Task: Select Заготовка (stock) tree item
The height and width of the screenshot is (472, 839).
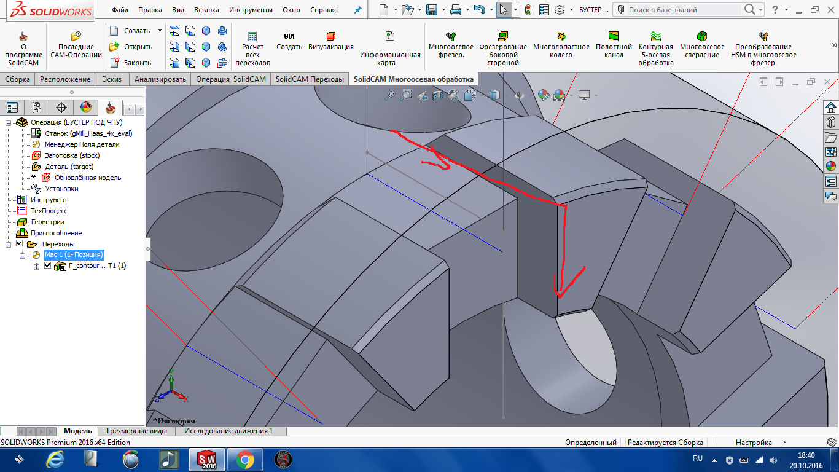Action: (x=72, y=155)
